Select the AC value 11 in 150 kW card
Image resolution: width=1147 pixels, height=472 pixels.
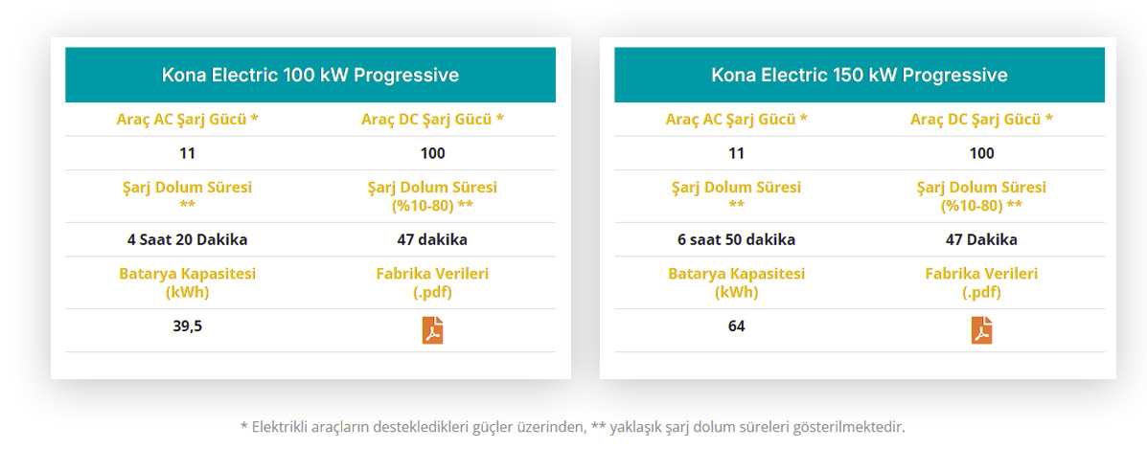coord(737,153)
